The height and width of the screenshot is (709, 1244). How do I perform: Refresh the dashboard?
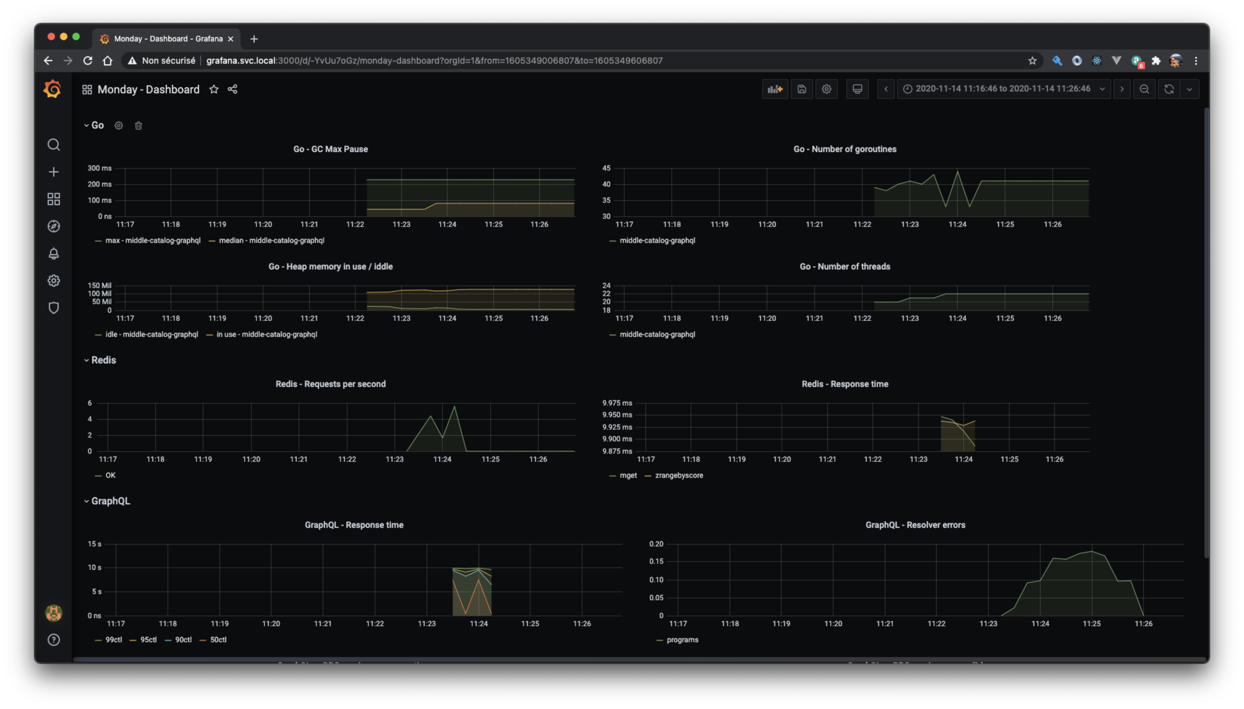(x=1169, y=89)
